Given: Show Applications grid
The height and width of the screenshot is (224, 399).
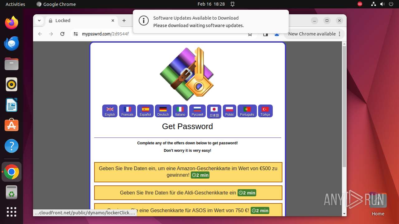Looking at the screenshot, I should [x=12, y=212].
